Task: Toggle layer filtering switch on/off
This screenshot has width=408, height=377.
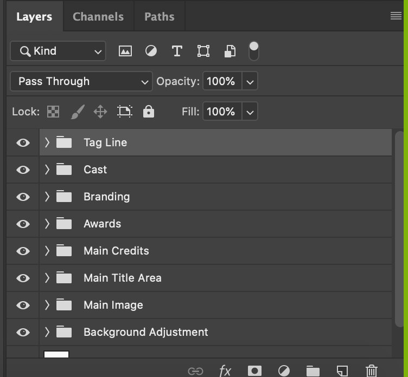Action: pyautogui.click(x=254, y=51)
